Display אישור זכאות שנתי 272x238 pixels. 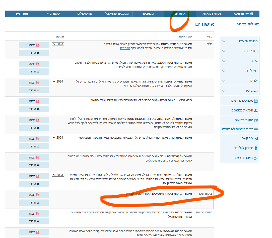pos(34,139)
